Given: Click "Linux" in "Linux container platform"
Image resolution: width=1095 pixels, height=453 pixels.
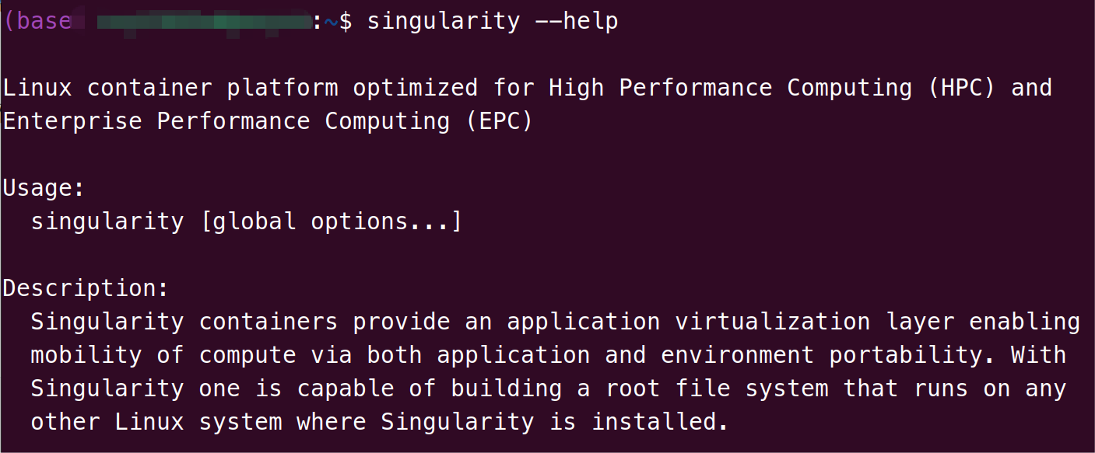Looking at the screenshot, I should pyautogui.click(x=37, y=88).
